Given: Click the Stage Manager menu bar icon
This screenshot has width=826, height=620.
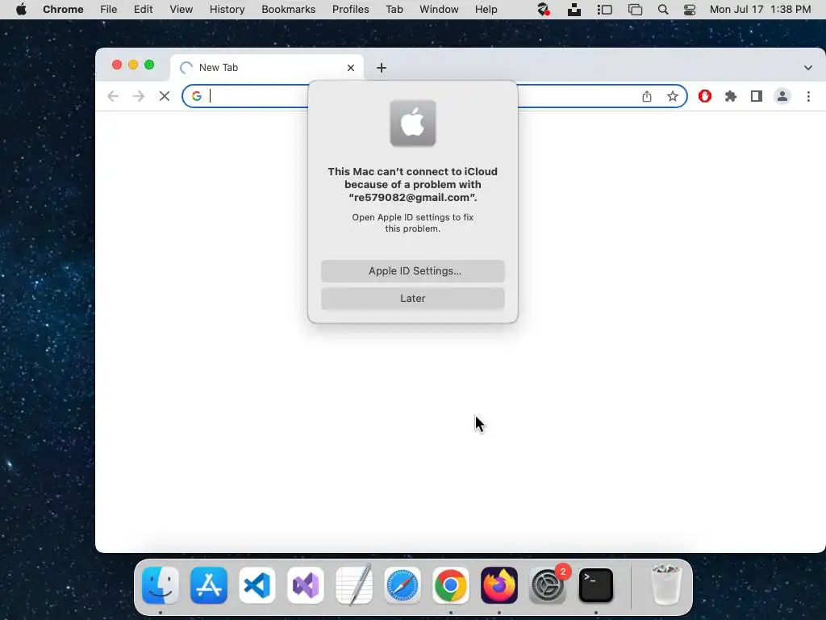Looking at the screenshot, I should click(x=604, y=10).
